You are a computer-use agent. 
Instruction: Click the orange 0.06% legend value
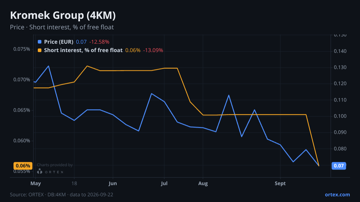click(x=133, y=50)
